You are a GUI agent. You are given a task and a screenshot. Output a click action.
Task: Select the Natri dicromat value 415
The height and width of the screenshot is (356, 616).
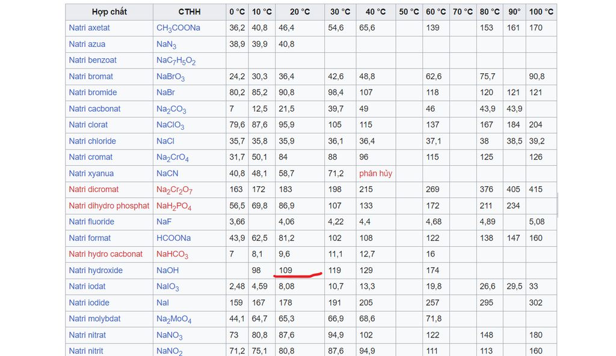pos(535,189)
